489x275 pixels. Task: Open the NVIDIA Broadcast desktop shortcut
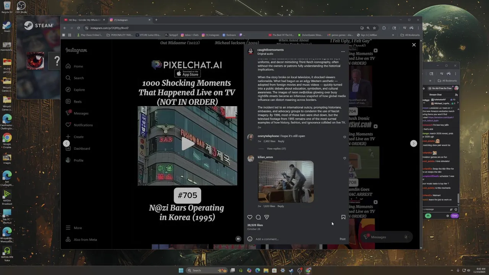[x=7, y=198]
